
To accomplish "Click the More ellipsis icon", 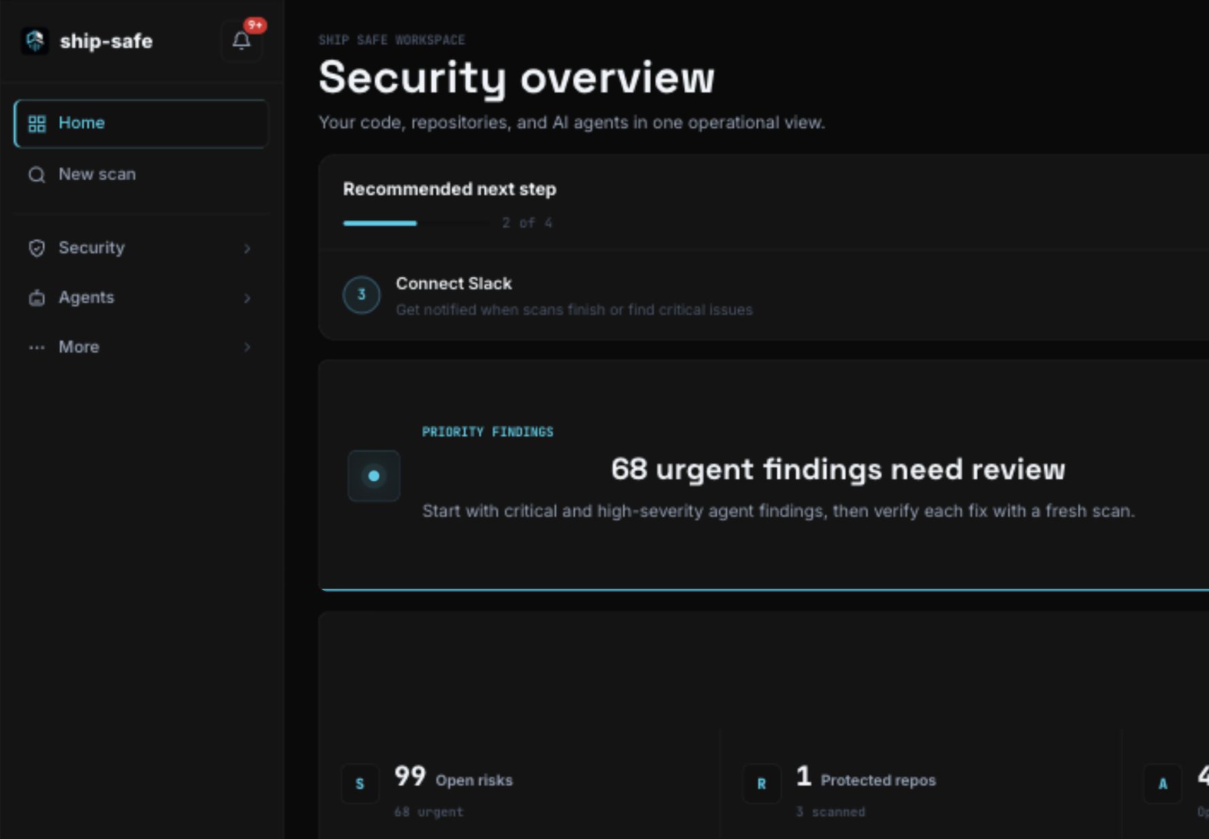I will pos(37,347).
